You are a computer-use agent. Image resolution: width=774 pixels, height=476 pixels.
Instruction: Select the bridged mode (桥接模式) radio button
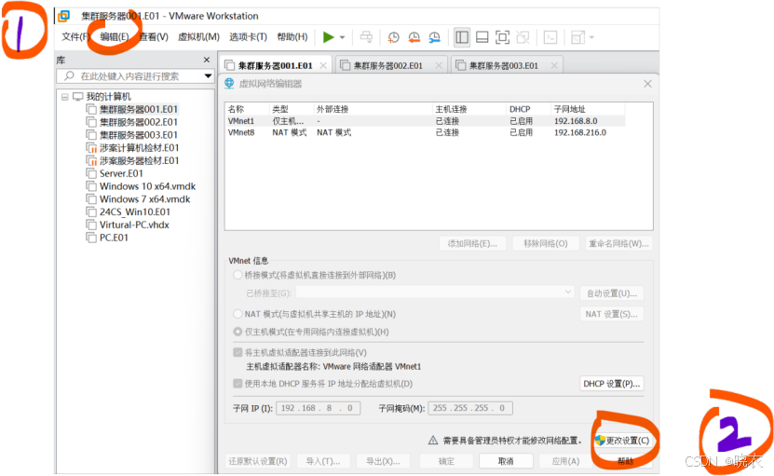pos(238,275)
